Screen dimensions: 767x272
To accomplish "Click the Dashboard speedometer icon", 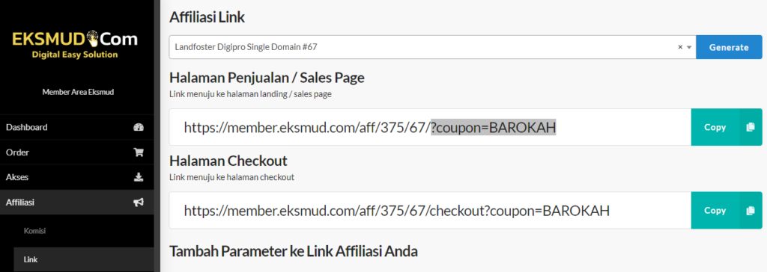I will [139, 128].
